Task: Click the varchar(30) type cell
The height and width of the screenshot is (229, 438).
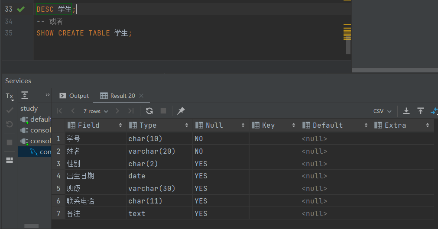Action: tap(159, 188)
